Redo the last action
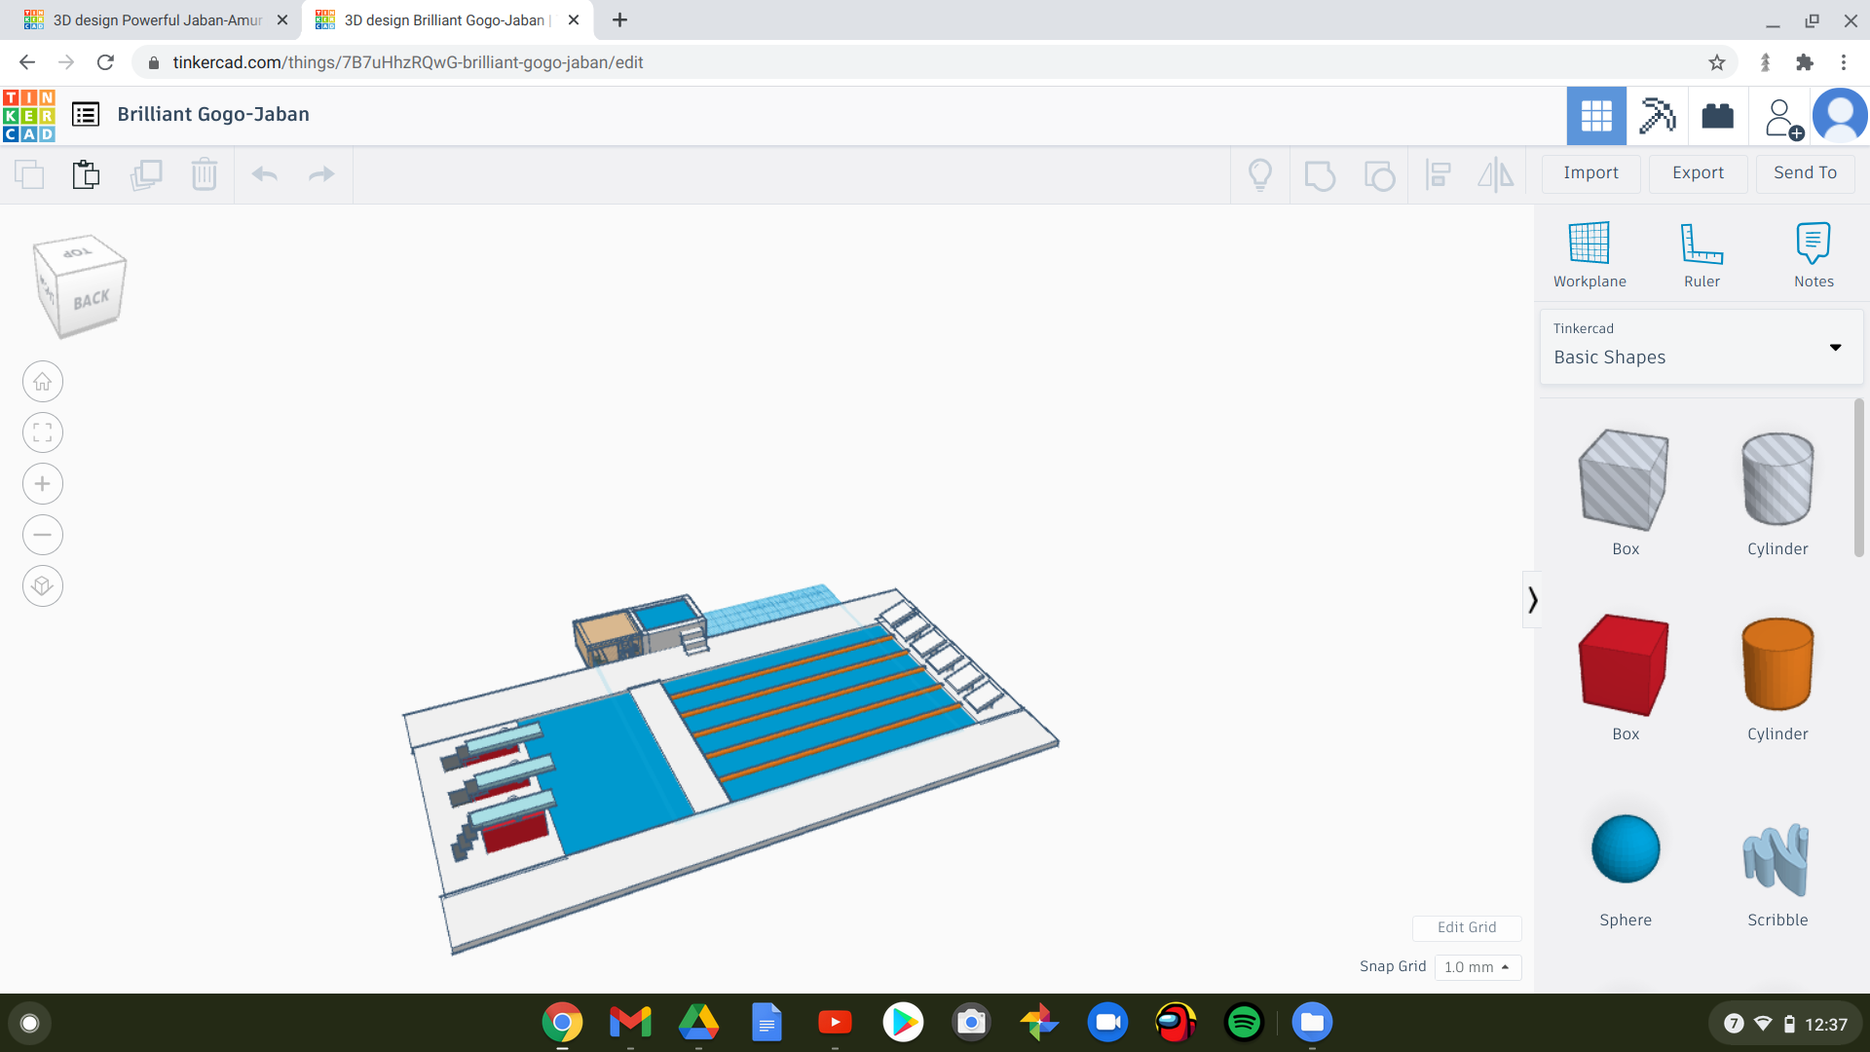The height and width of the screenshot is (1052, 1870). pyautogui.click(x=321, y=174)
